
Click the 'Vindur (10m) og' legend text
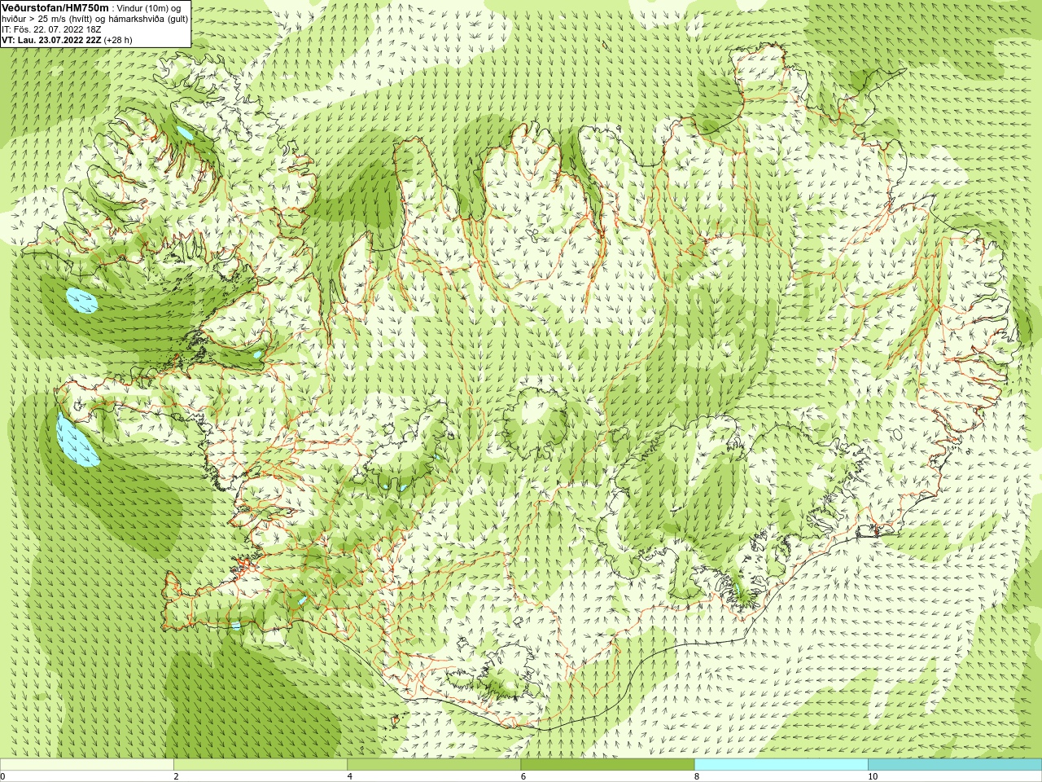pyautogui.click(x=149, y=8)
